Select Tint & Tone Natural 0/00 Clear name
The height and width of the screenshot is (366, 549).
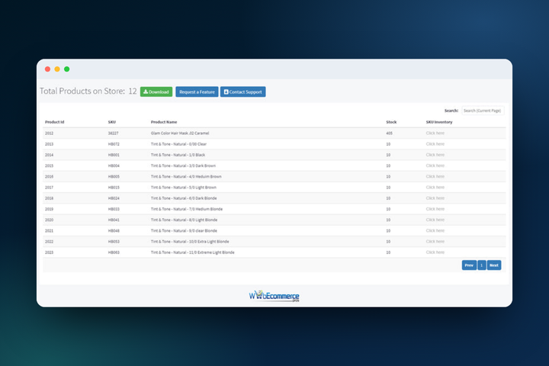(178, 144)
